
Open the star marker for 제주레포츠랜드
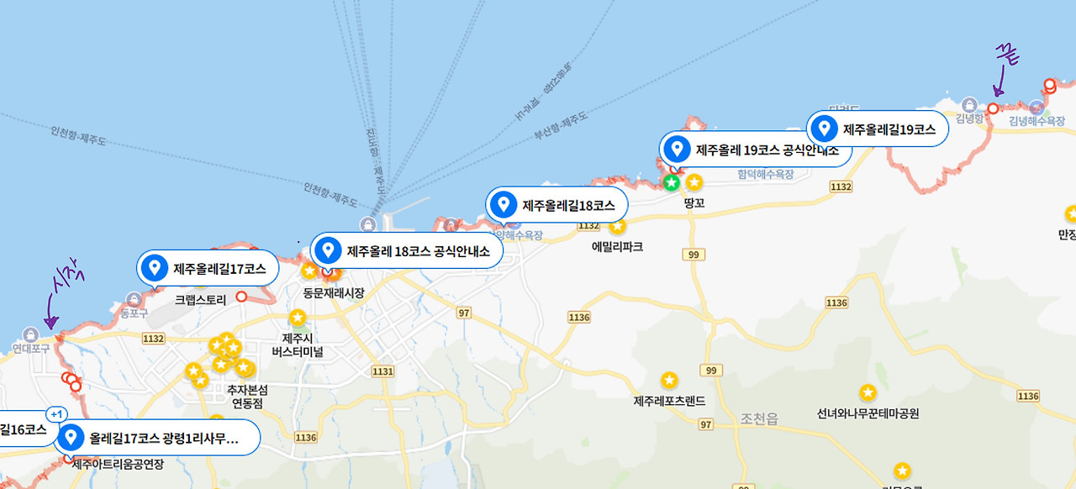click(670, 381)
